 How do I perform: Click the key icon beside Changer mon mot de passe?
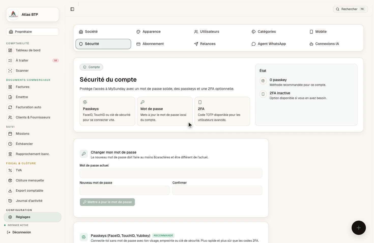84,154
